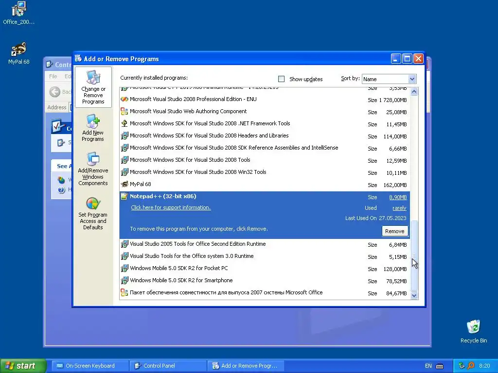The image size is (498, 373).
Task: Enable the Show updates checkbox
Action: (x=282, y=79)
